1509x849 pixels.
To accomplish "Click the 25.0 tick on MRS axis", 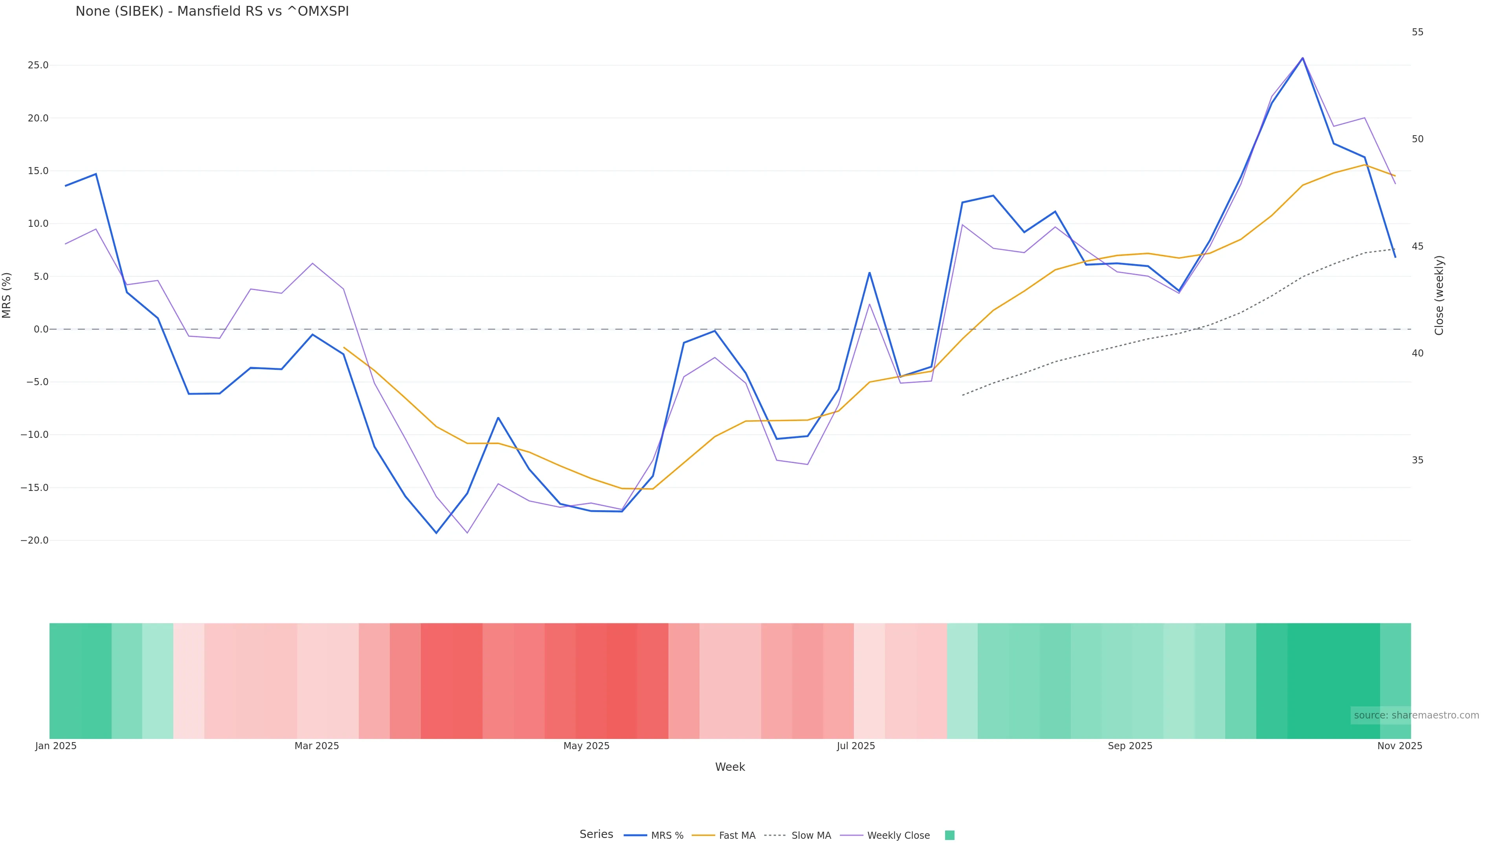I will pyautogui.click(x=38, y=65).
